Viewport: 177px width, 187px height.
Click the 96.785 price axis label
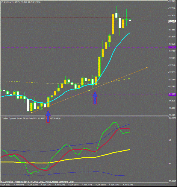172,115
